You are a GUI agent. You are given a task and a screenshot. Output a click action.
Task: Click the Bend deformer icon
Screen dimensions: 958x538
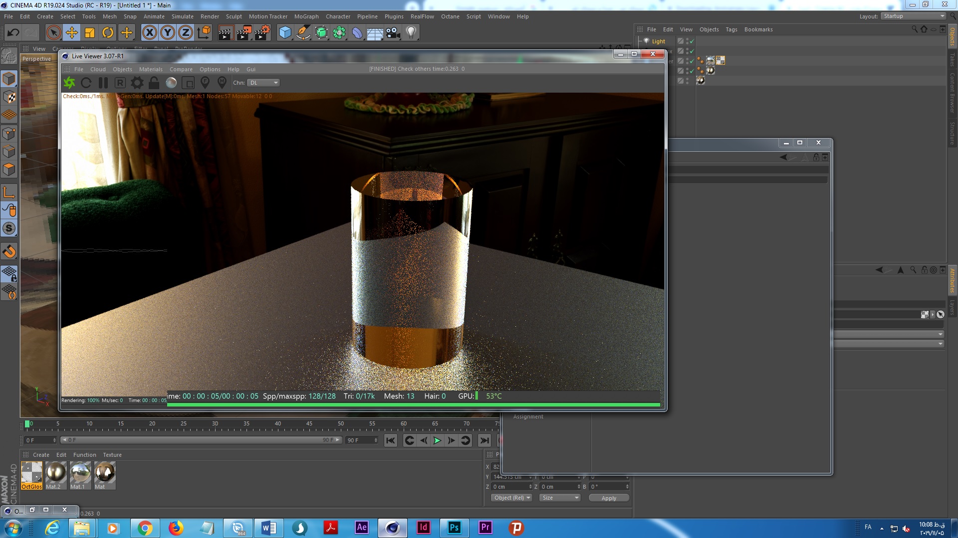point(357,33)
